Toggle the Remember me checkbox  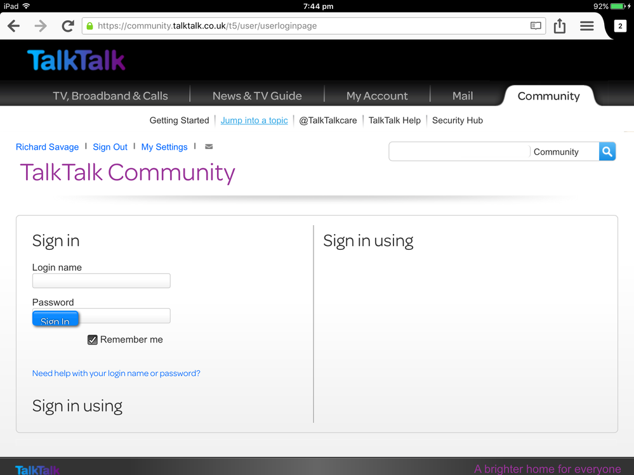(92, 340)
